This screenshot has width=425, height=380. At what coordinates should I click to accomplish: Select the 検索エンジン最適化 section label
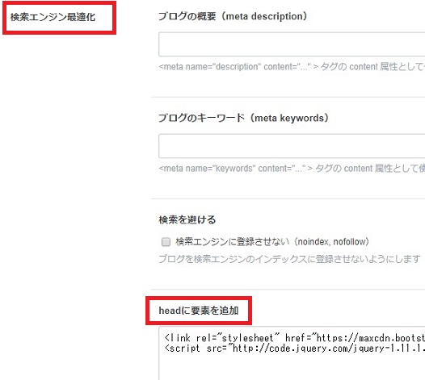(x=53, y=17)
